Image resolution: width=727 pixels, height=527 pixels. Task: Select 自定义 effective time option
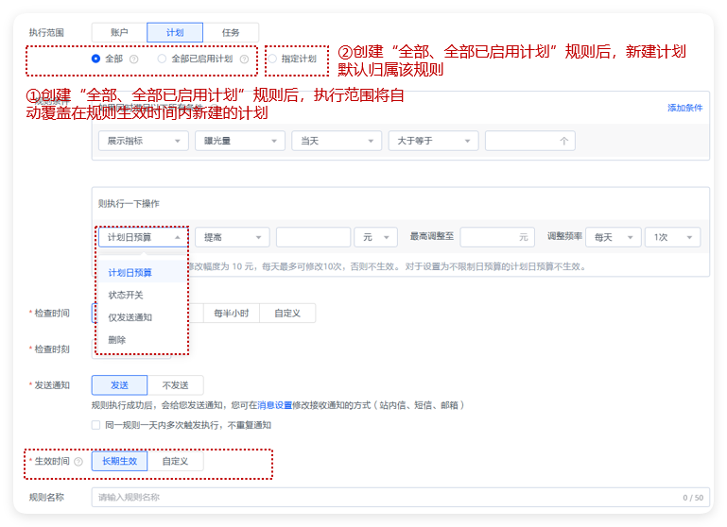[x=175, y=461]
